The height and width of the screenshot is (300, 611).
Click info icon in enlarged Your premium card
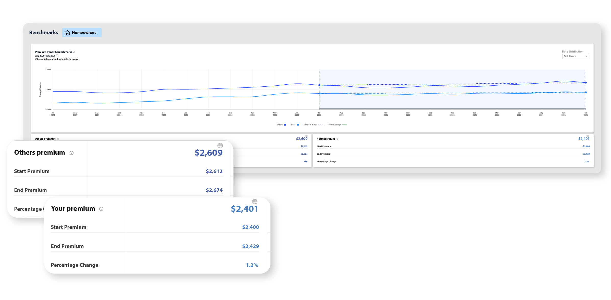pos(101,209)
